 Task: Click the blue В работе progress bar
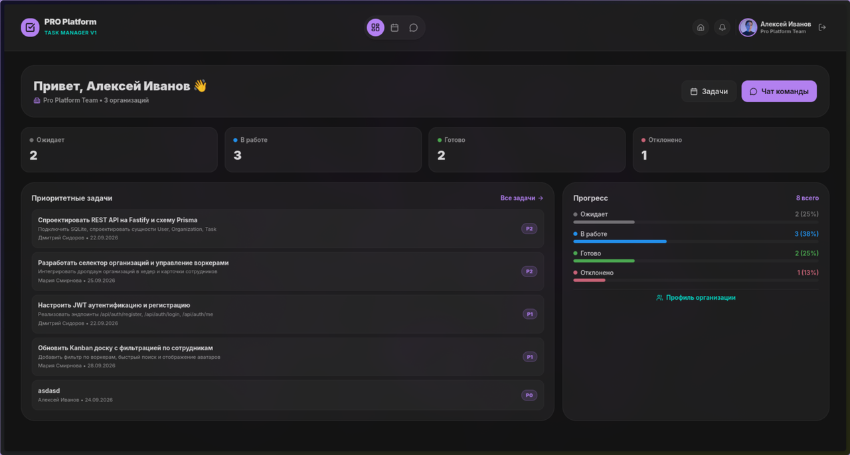(620, 241)
